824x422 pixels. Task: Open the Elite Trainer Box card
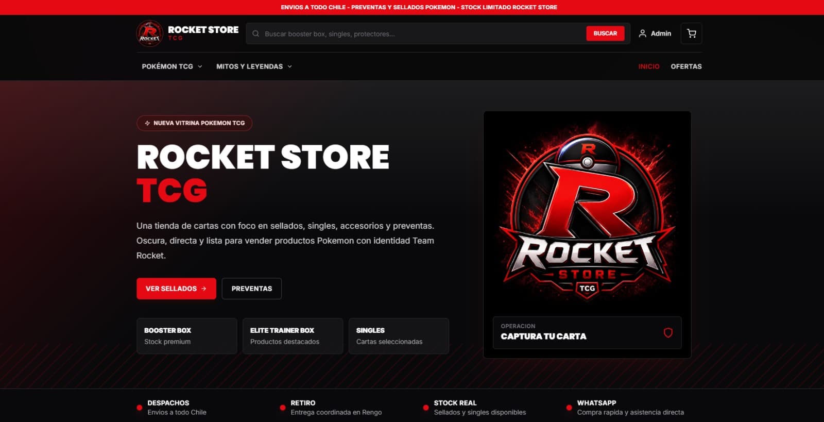(293, 336)
